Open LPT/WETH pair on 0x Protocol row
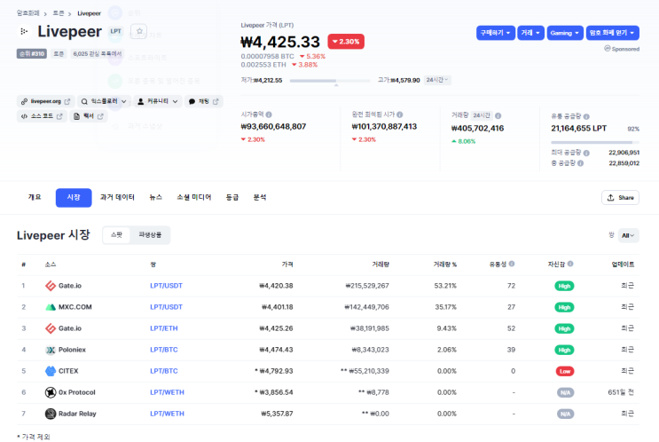Viewport: 659px width, 442px height. pos(167,392)
